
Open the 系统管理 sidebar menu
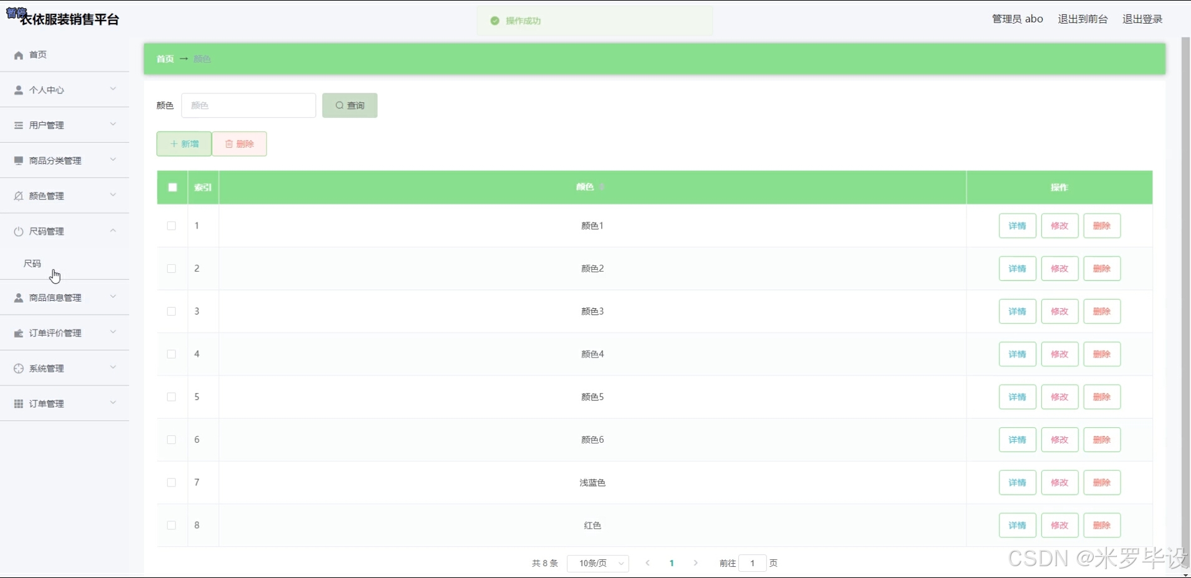pos(64,369)
